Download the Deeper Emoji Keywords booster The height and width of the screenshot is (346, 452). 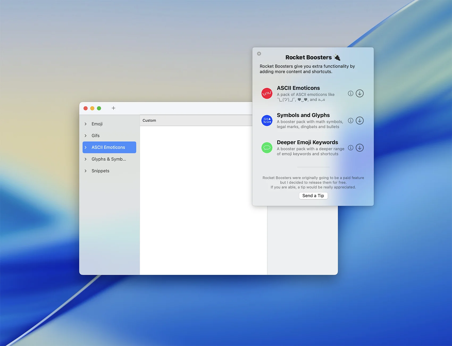(x=359, y=148)
